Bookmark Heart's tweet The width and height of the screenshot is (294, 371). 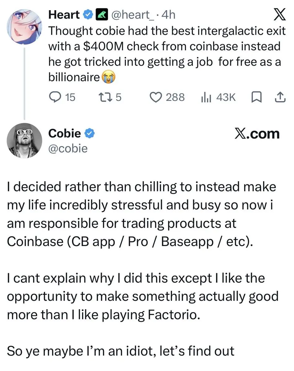pyautogui.click(x=256, y=97)
